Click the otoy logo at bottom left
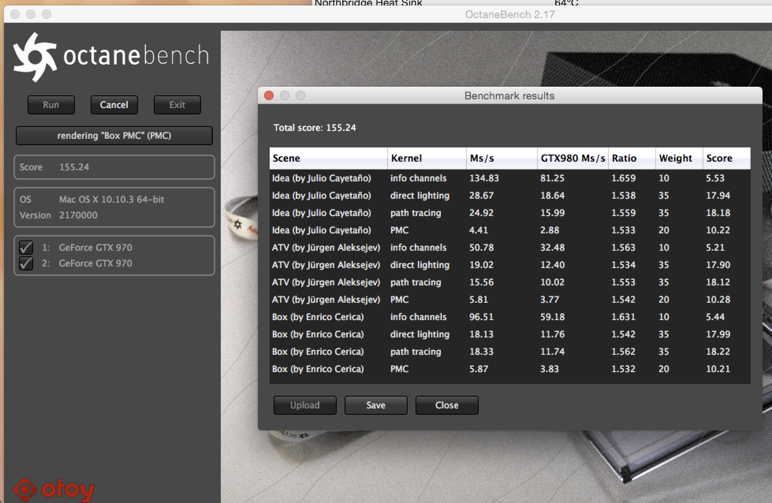 (x=54, y=490)
